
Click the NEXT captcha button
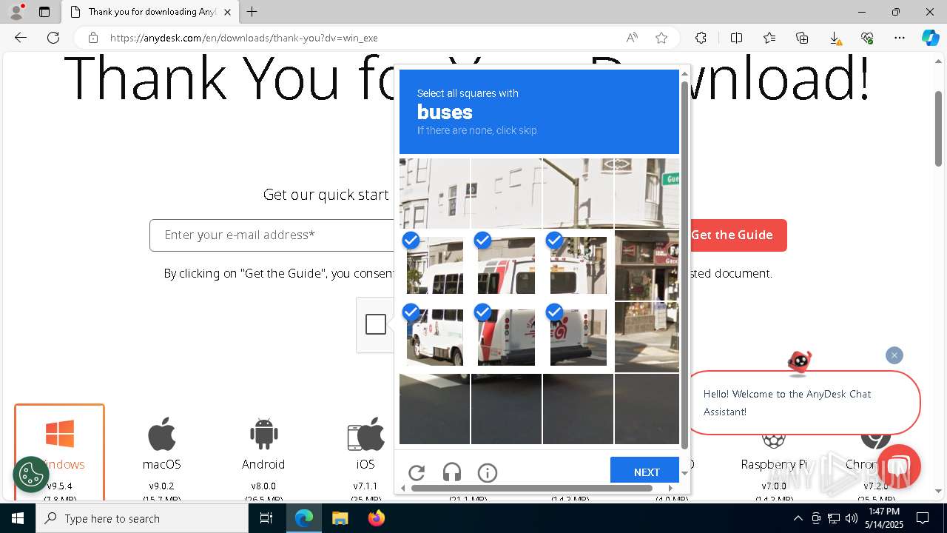[646, 472]
